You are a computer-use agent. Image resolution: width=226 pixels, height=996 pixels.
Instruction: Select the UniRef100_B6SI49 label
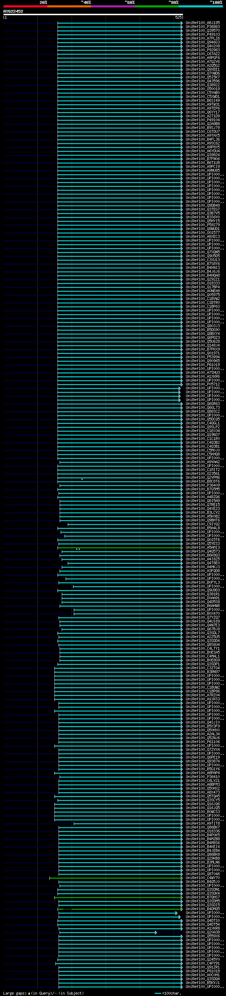click(x=203, y=101)
